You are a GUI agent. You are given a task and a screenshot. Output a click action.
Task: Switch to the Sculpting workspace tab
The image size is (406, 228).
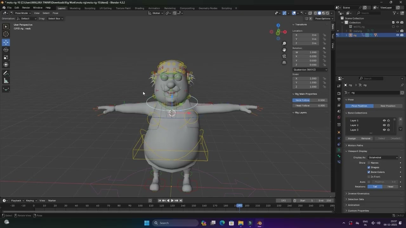coord(90,8)
